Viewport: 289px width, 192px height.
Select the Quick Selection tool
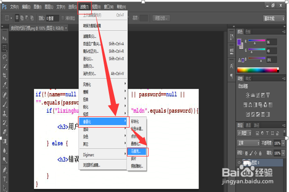pyautogui.click(x=5, y=66)
